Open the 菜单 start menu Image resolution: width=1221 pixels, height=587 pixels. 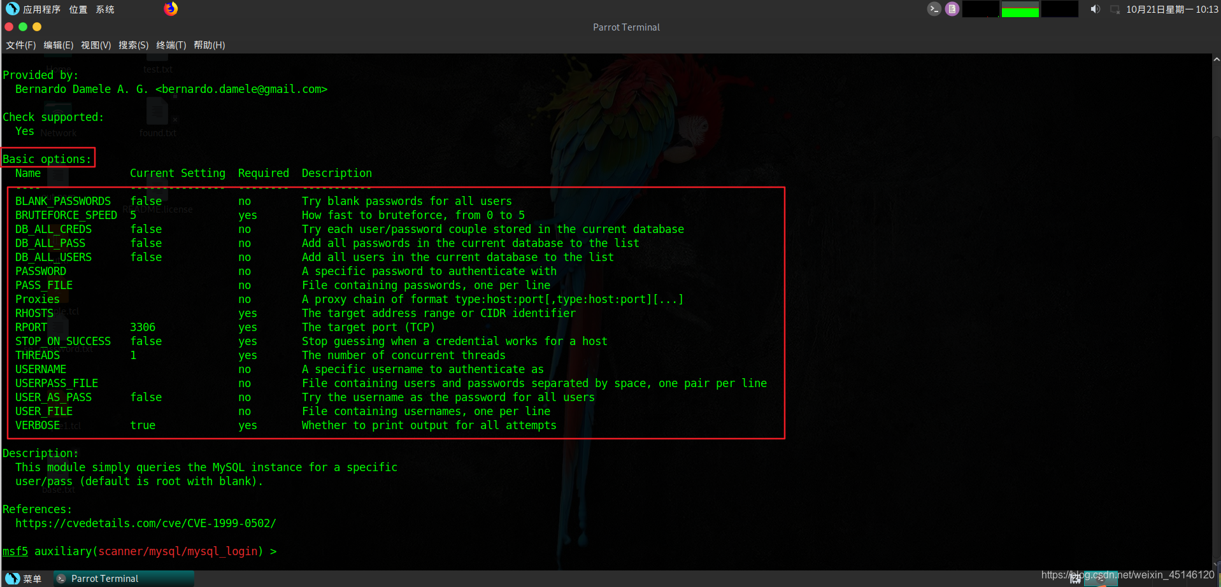[x=24, y=579]
